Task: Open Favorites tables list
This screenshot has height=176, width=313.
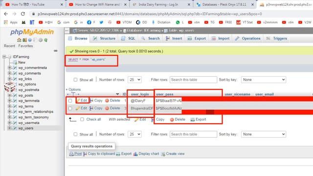Action: point(25,46)
